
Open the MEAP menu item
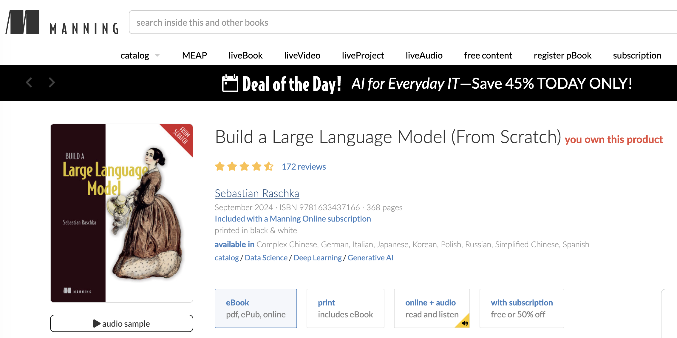pyautogui.click(x=194, y=55)
